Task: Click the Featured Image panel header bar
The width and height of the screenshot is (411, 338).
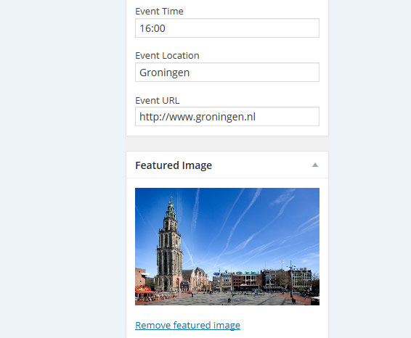Action: point(227,165)
